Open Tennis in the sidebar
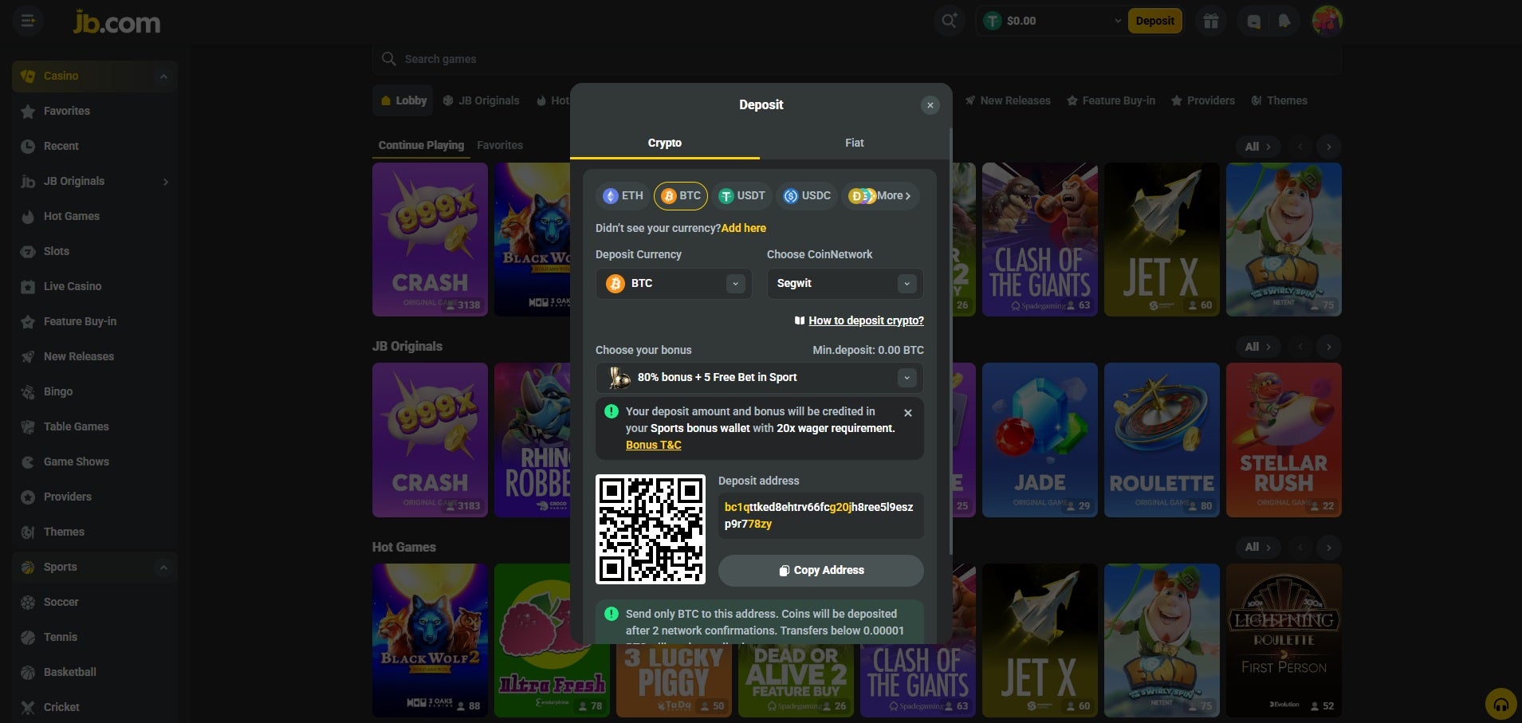This screenshot has width=1522, height=723. point(94,637)
